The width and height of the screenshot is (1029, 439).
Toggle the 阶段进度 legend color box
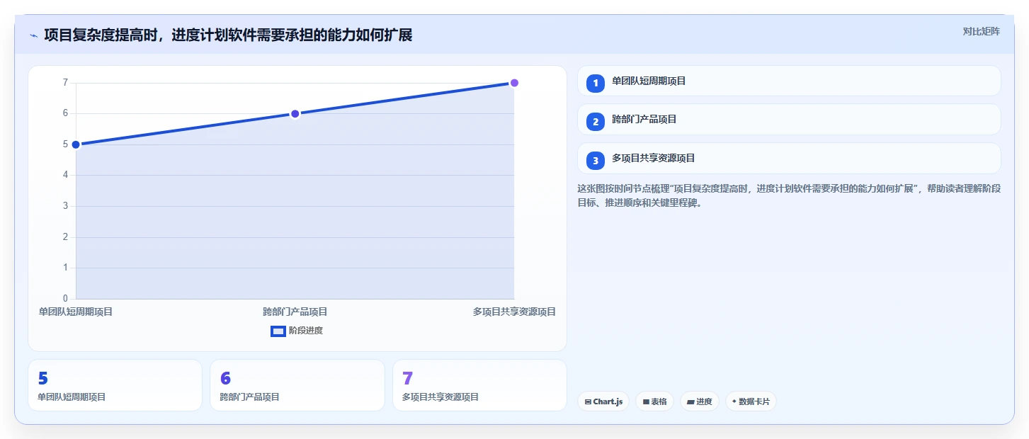point(278,331)
